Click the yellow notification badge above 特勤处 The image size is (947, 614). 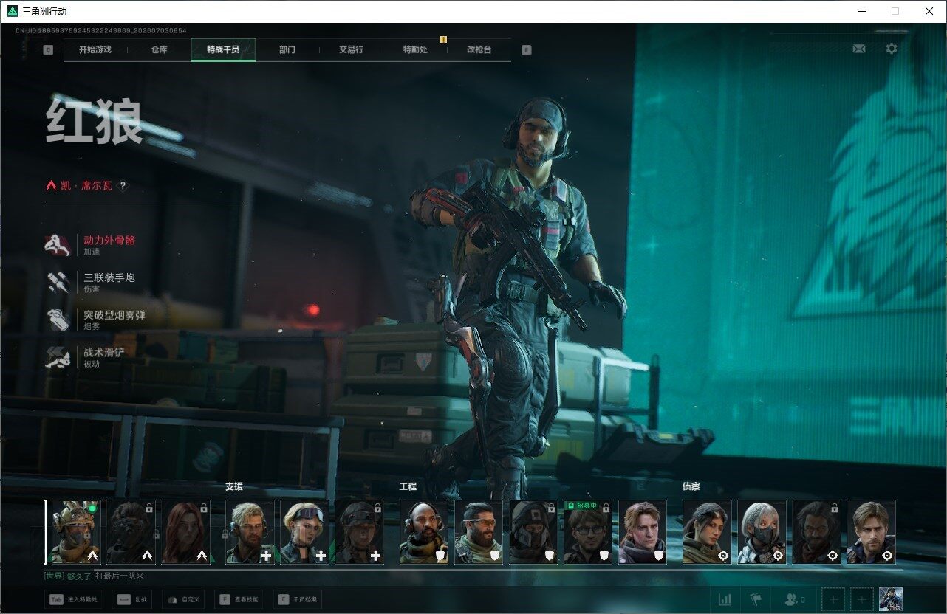point(443,39)
